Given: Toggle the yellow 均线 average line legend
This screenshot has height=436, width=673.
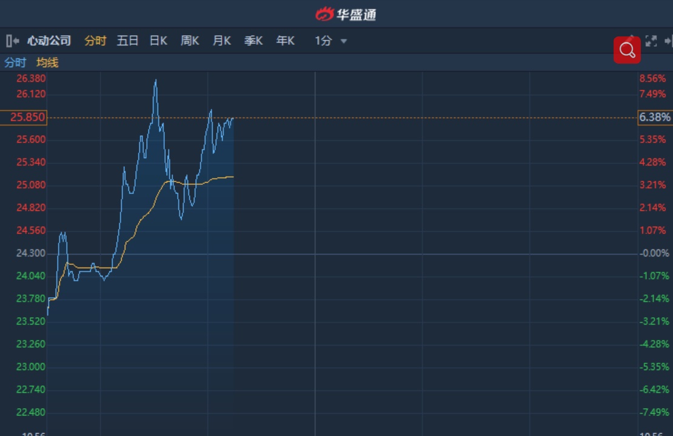Looking at the screenshot, I should click(x=47, y=62).
